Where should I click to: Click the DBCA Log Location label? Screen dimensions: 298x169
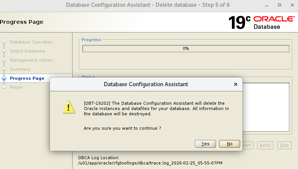(x=99, y=158)
